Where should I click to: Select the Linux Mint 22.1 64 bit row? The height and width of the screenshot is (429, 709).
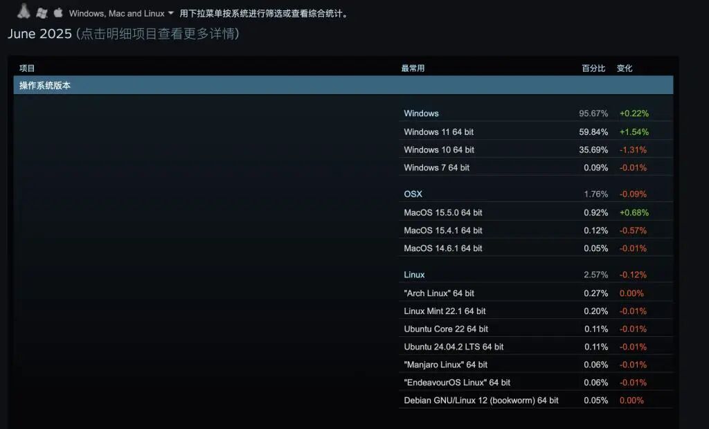tap(536, 311)
